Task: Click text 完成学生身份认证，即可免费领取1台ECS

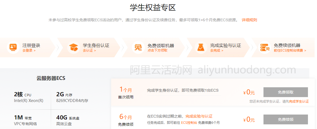Action: [183, 90]
